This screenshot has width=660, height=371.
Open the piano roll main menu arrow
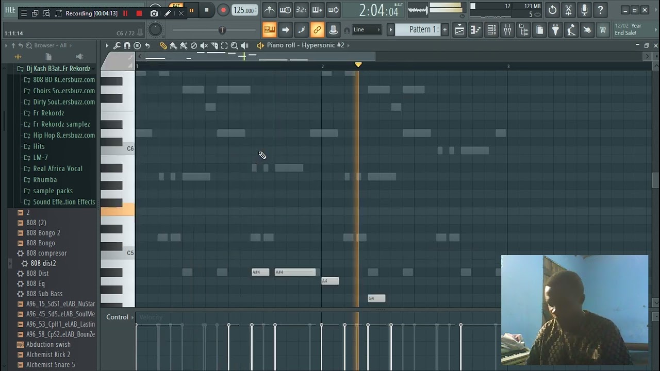click(x=107, y=45)
